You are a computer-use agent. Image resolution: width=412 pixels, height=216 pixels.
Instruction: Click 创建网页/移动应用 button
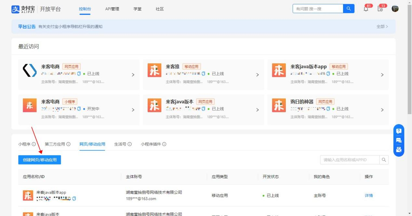pyautogui.click(x=40, y=160)
